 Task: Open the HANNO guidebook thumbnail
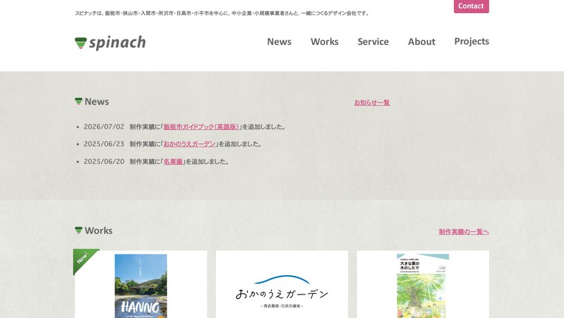pos(140,286)
